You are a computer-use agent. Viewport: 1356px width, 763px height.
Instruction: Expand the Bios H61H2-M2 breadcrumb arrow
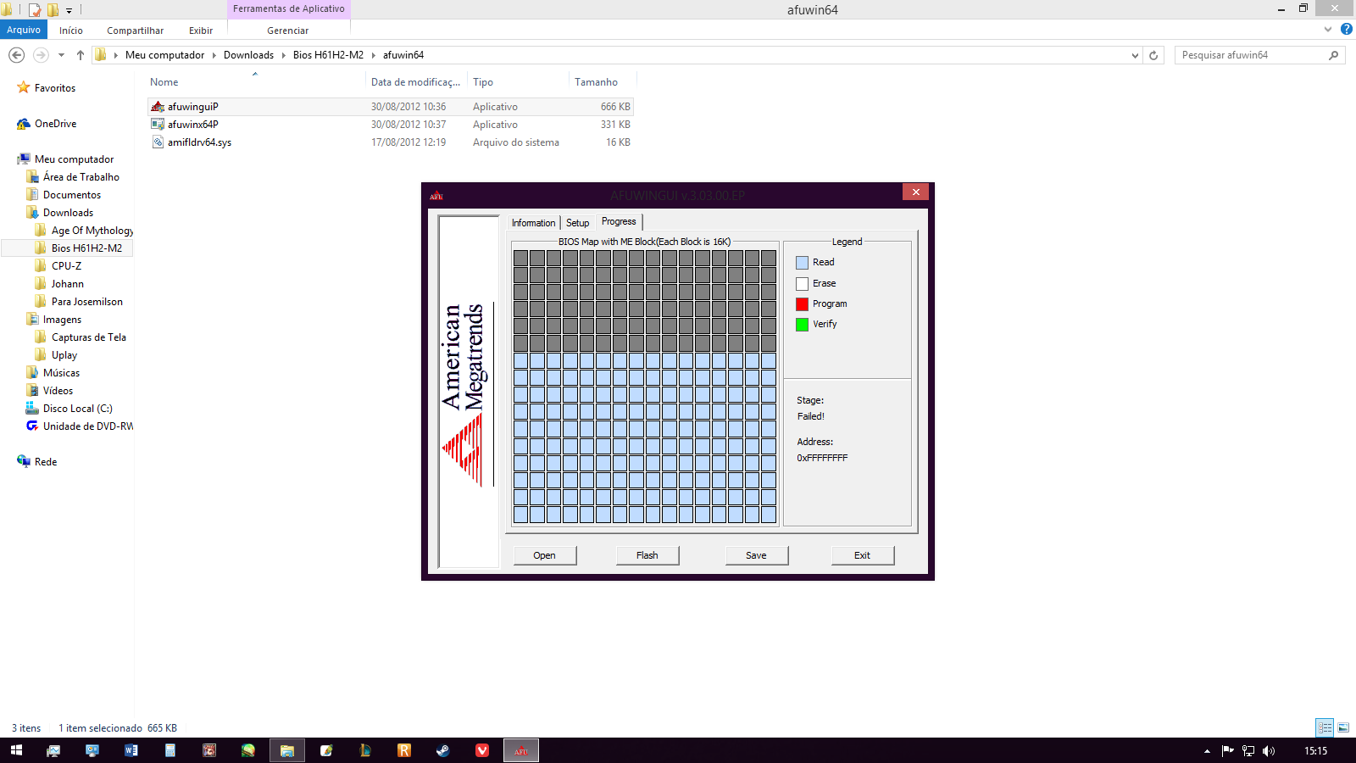coord(373,55)
